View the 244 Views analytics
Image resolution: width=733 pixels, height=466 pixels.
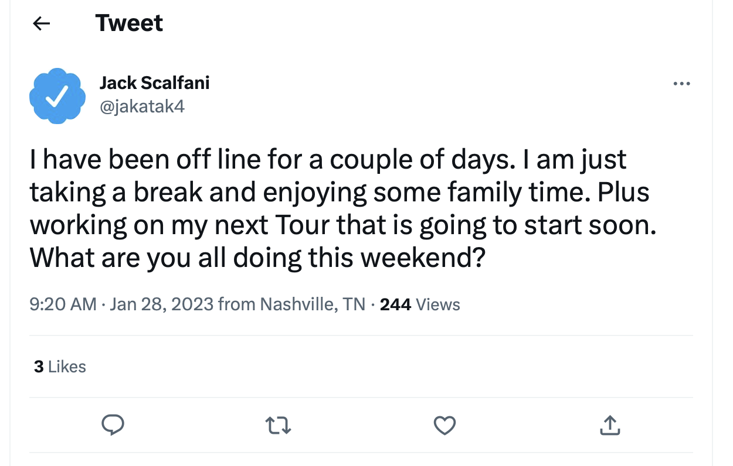coord(420,304)
